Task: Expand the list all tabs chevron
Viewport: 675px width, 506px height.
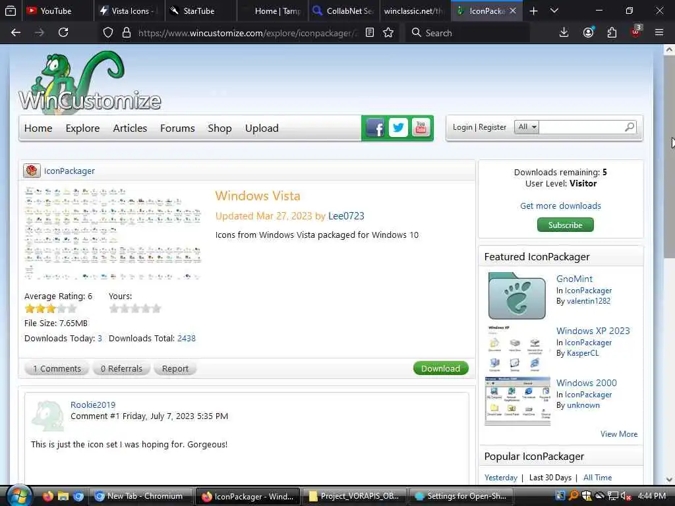Action: coord(554,11)
